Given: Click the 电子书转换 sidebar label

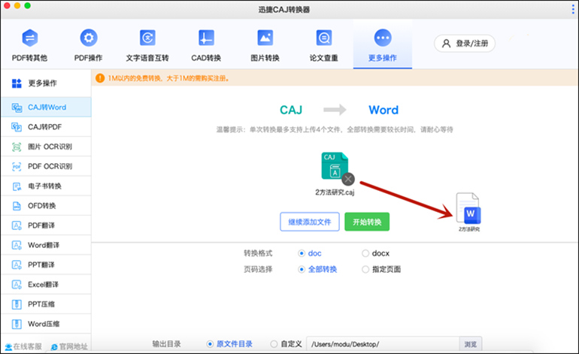Looking at the screenshot, I should 44,186.
